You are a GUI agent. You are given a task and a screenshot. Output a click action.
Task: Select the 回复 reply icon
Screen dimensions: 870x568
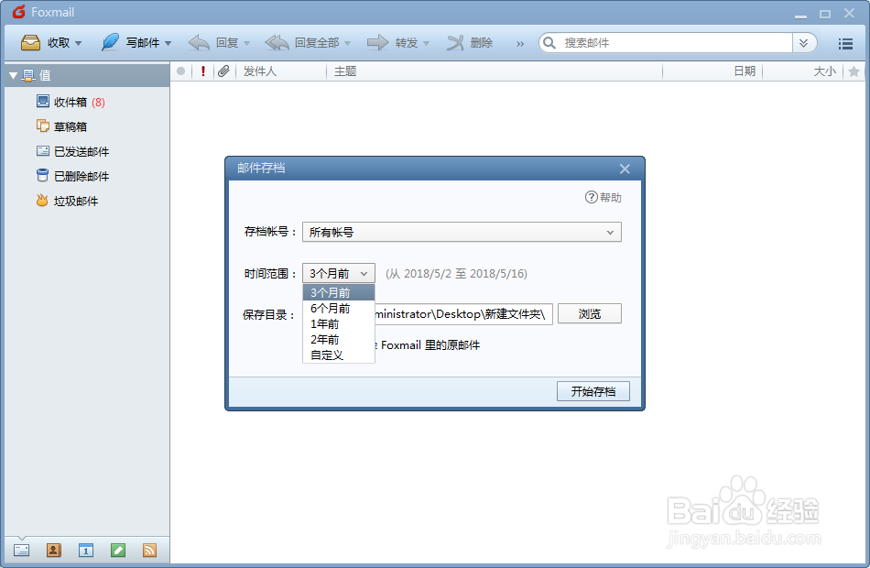pyautogui.click(x=199, y=42)
